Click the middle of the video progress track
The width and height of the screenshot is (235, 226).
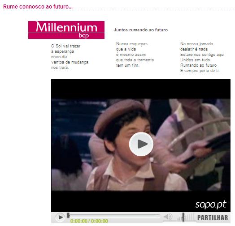pos(115,216)
